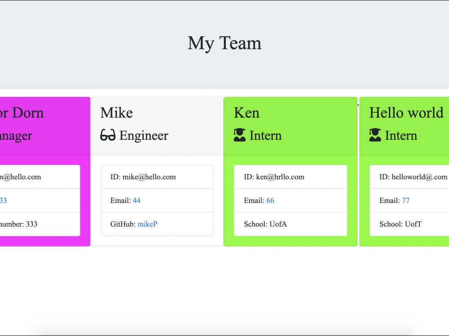
Task: Click the GitHub: label on Mike's card
Action: click(x=123, y=224)
